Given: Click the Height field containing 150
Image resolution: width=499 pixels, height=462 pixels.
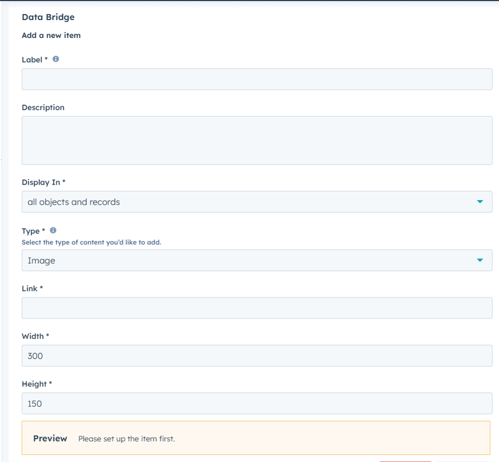Looking at the screenshot, I should pos(257,403).
